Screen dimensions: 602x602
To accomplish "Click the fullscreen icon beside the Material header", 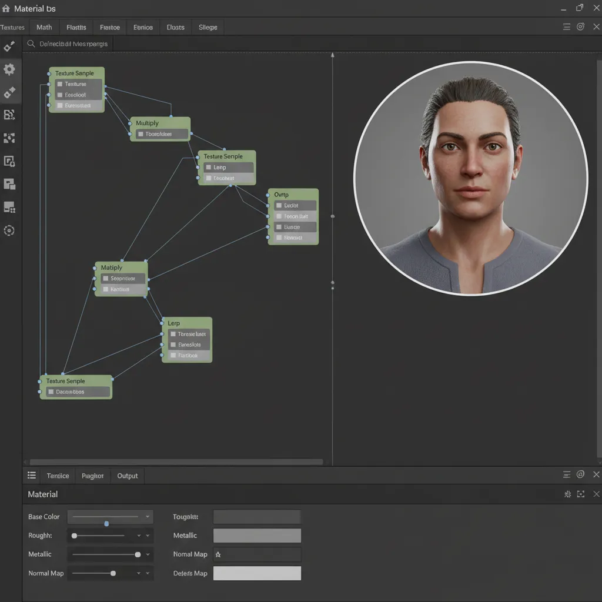I will click(x=581, y=494).
